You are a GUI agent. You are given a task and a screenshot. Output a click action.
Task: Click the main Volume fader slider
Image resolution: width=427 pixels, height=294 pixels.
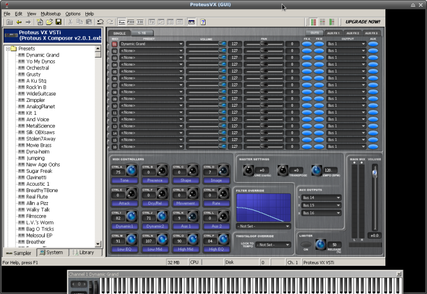click(375, 173)
